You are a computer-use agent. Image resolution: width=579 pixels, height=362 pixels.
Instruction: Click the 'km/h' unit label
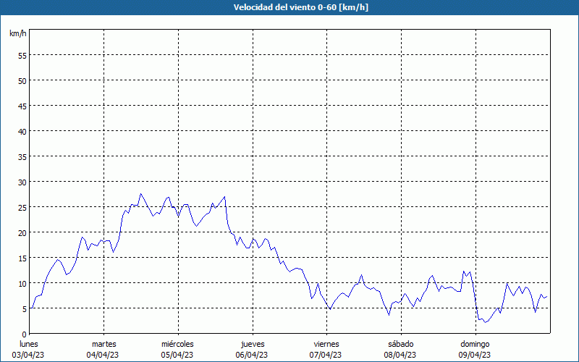(x=18, y=33)
